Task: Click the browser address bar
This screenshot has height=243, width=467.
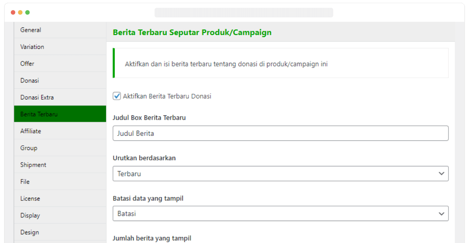Action: coord(244,13)
